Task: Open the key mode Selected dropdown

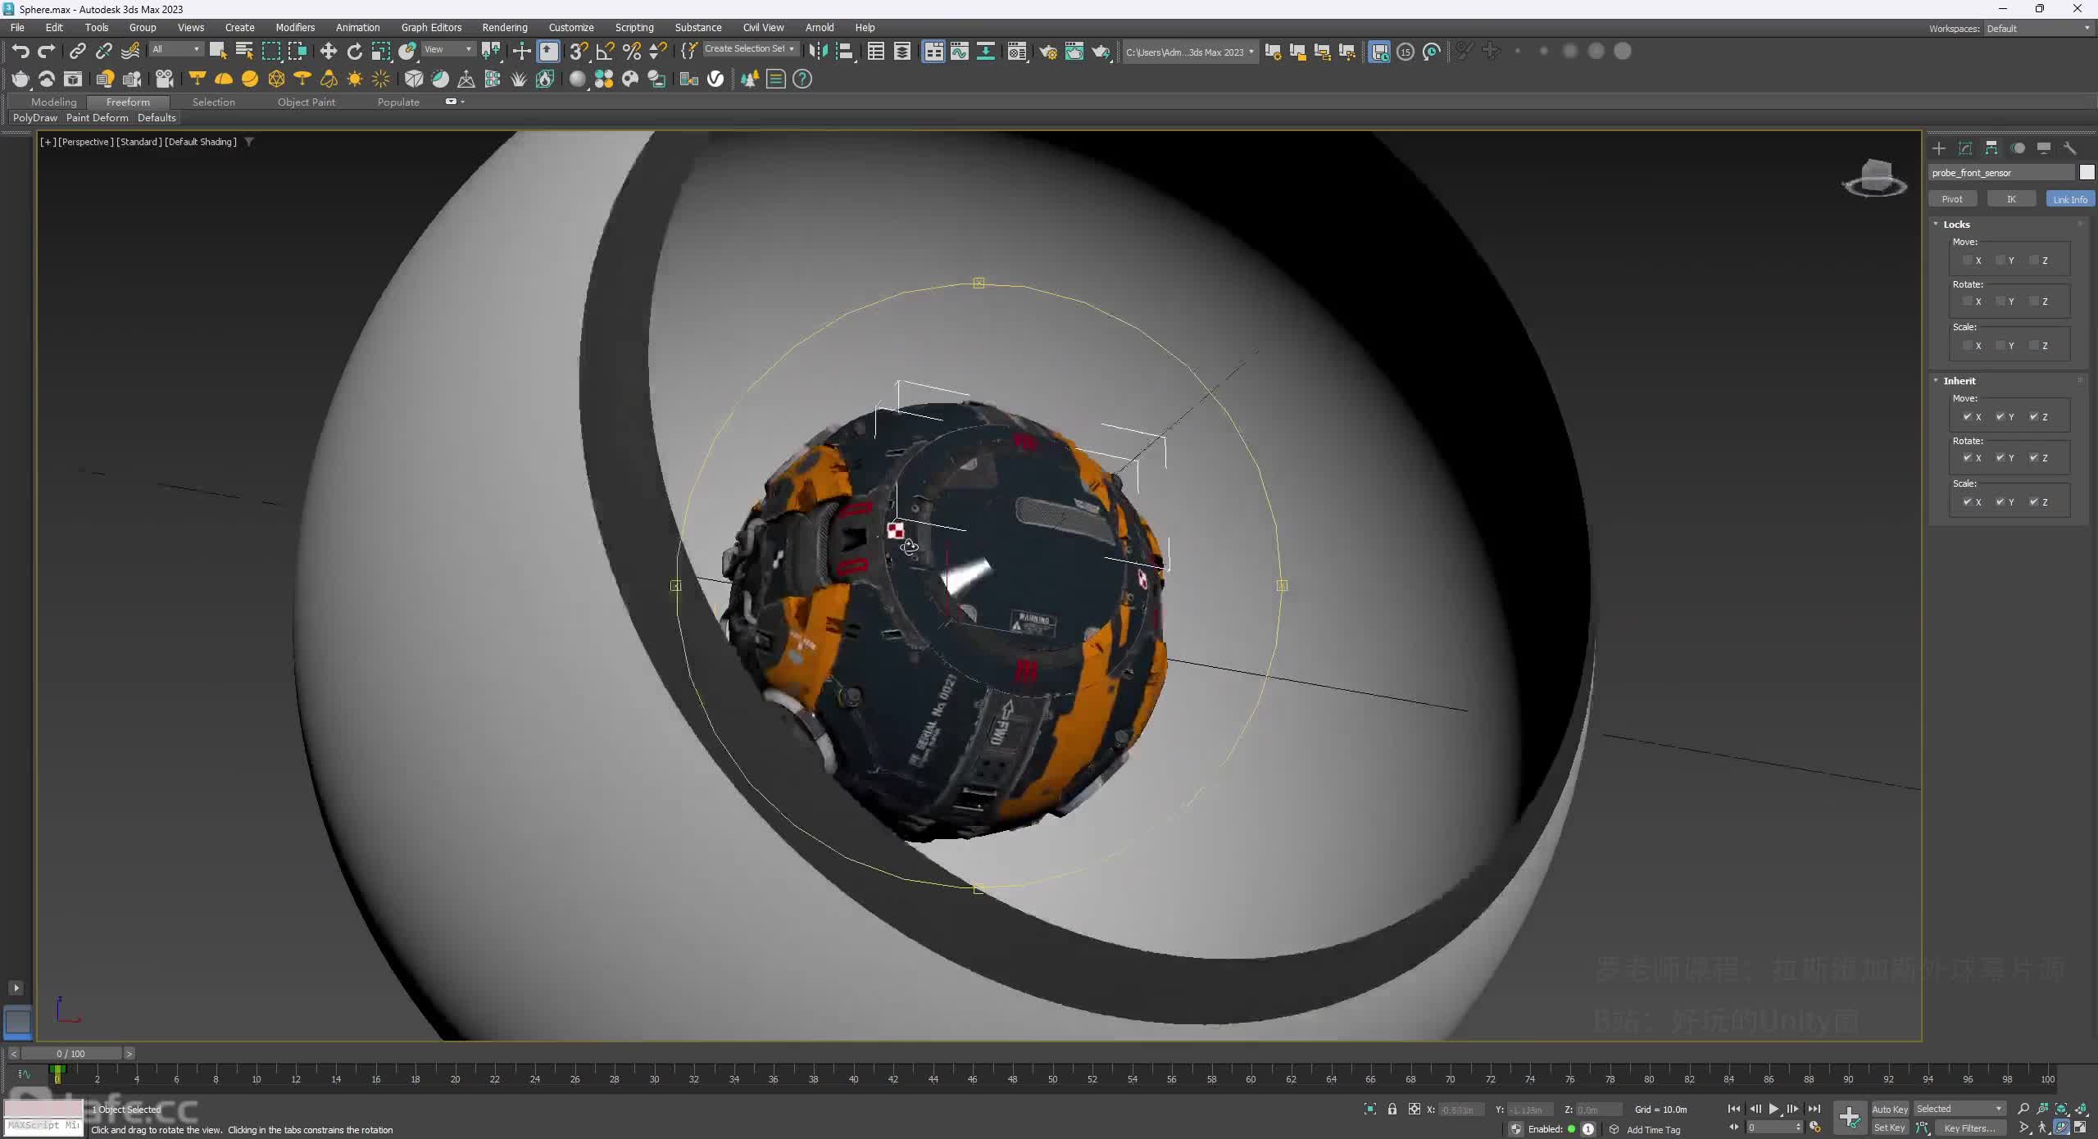Action: click(x=1959, y=1109)
